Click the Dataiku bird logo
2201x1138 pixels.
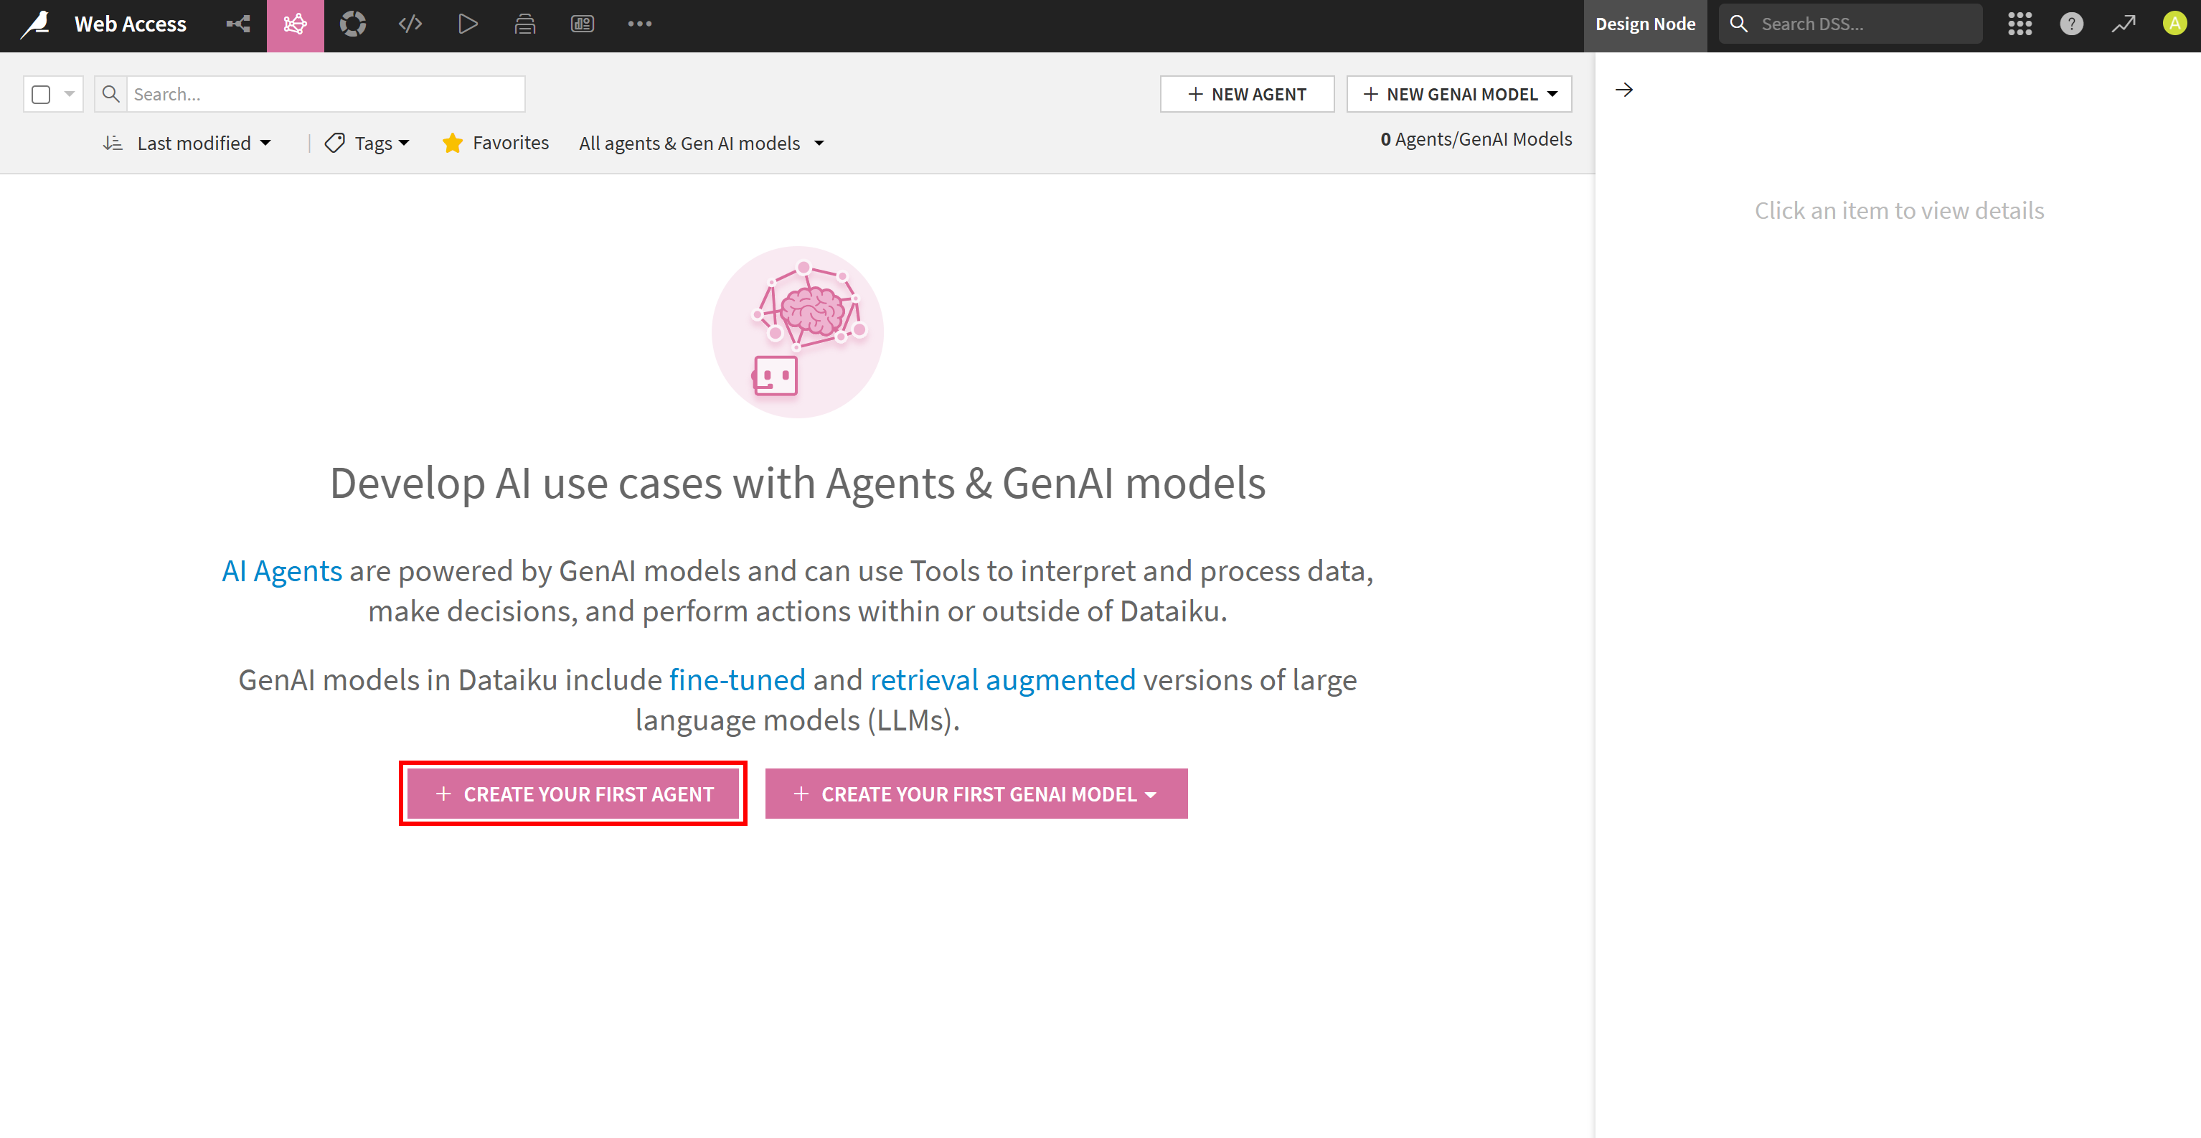point(35,24)
